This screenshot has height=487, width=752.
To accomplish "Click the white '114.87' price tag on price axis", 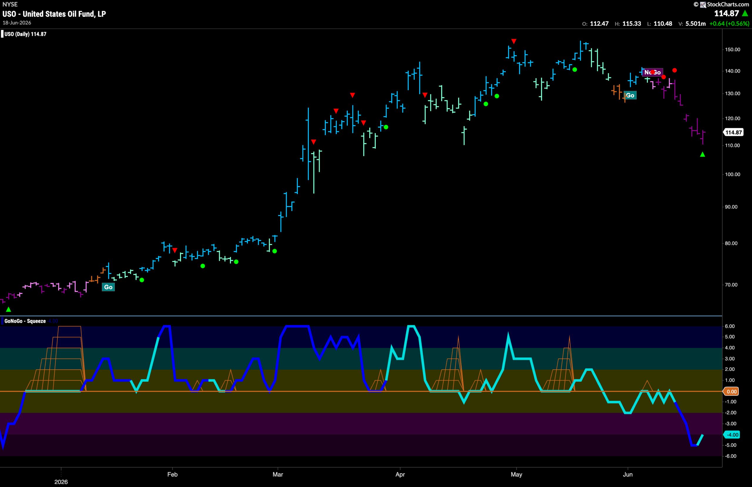I will coord(733,133).
